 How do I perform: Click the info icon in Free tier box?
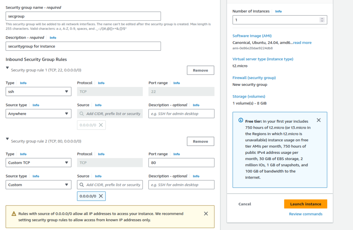[241, 120]
